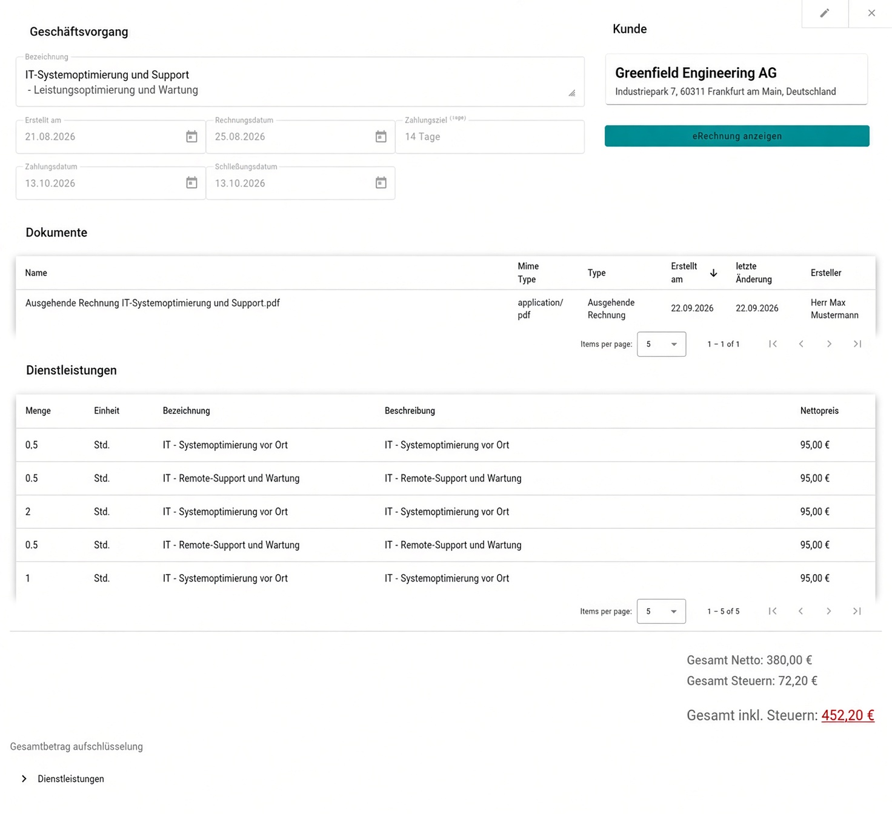Click into the Bezeichnung text area
This screenshot has width=892, height=814.
coord(300,82)
